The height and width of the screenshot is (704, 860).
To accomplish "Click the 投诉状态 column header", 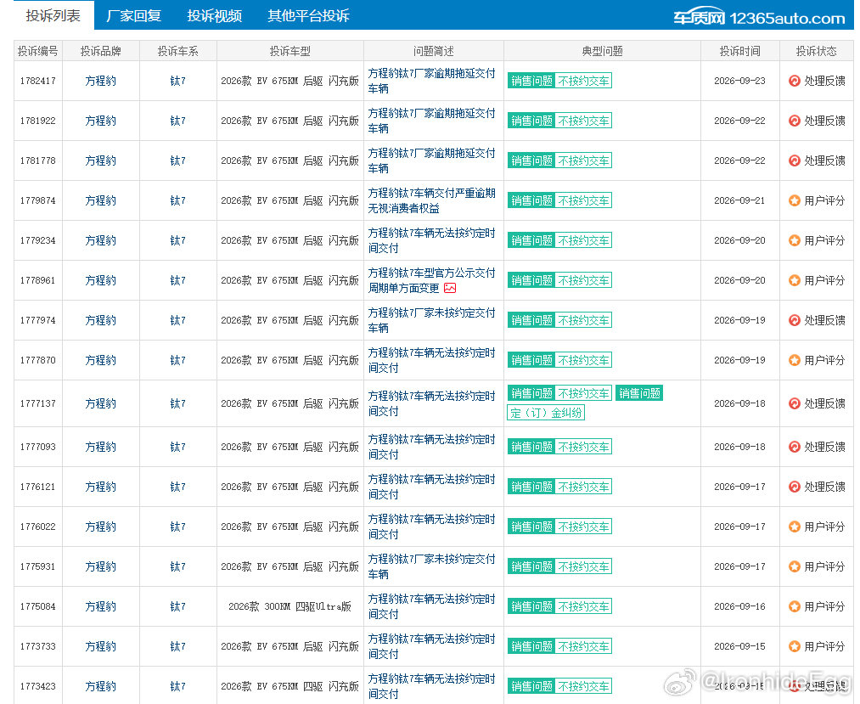I will click(x=816, y=51).
